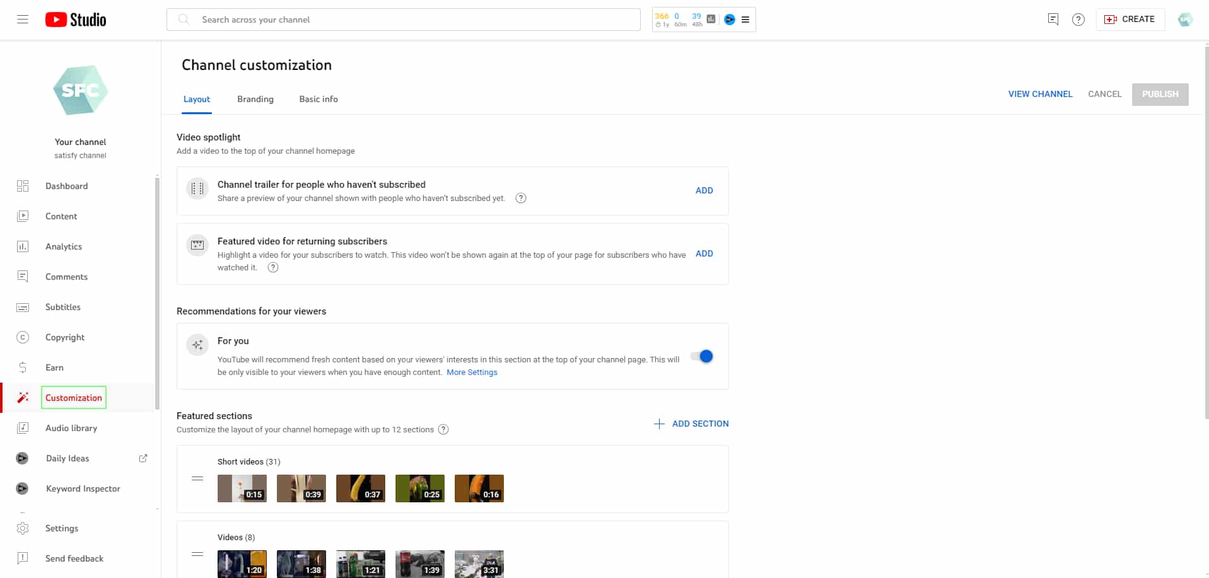Open the send feedback icon in header
This screenshot has height=578, width=1209.
pyautogui.click(x=1053, y=20)
